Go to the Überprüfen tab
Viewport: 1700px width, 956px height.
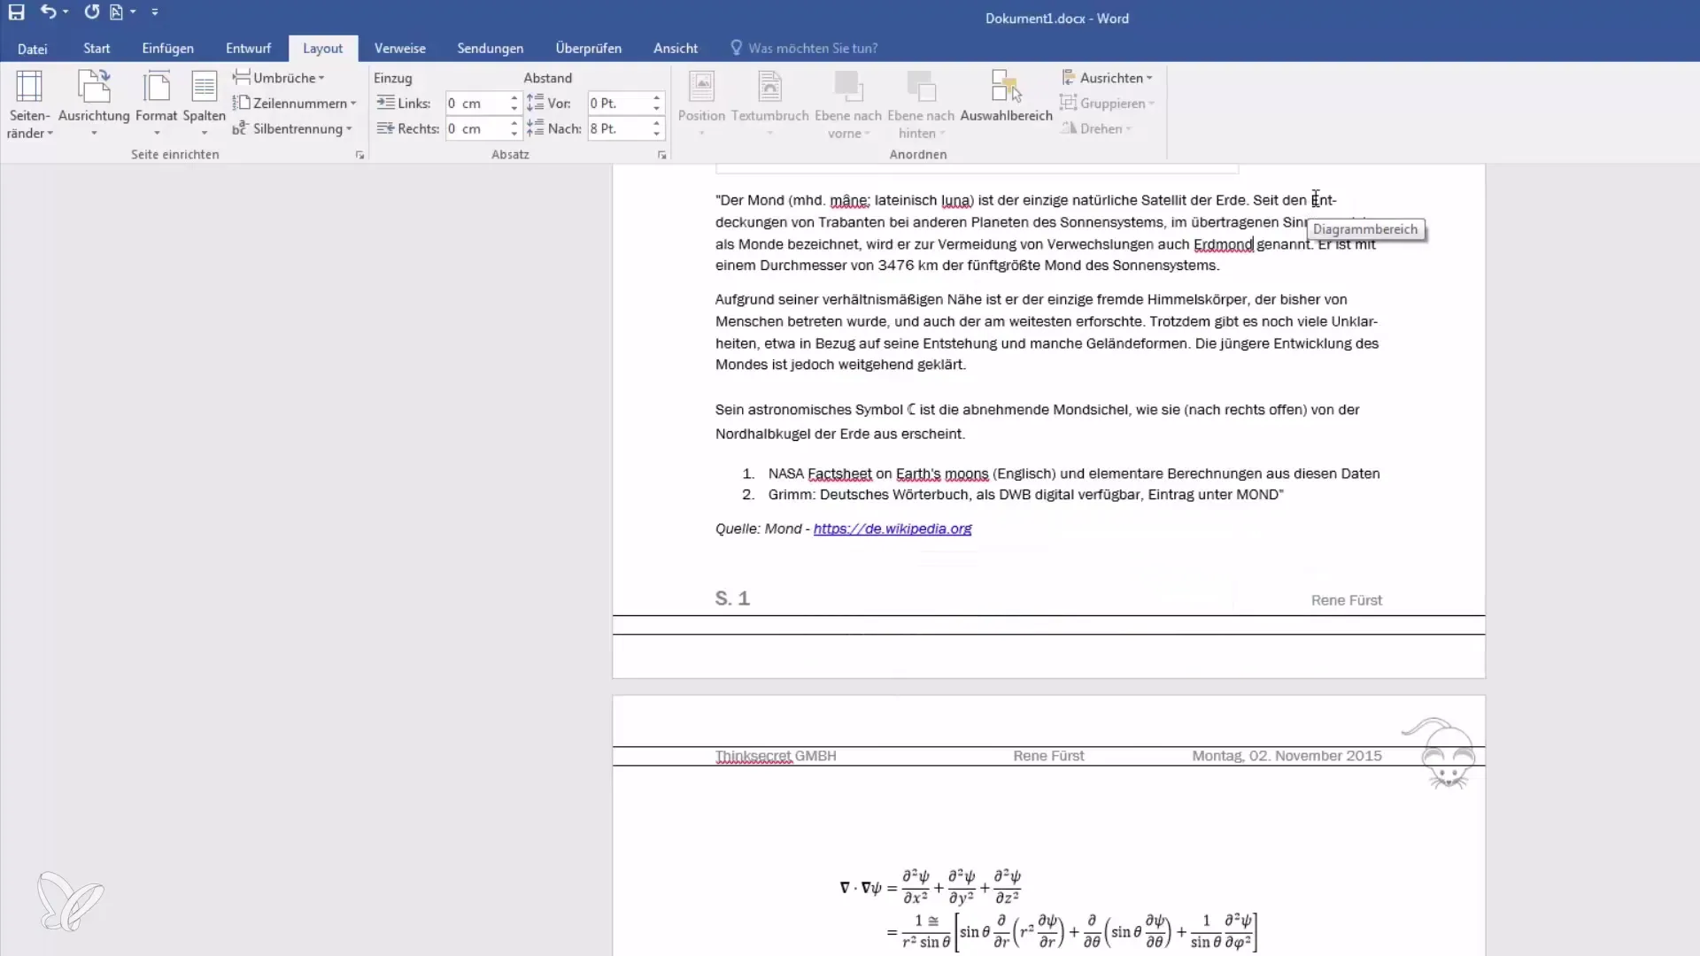pos(588,49)
